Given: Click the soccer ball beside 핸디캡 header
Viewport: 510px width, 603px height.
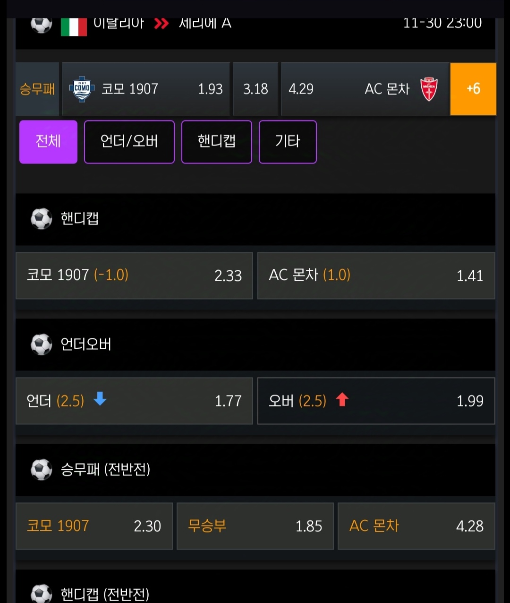Looking at the screenshot, I should 41,219.
